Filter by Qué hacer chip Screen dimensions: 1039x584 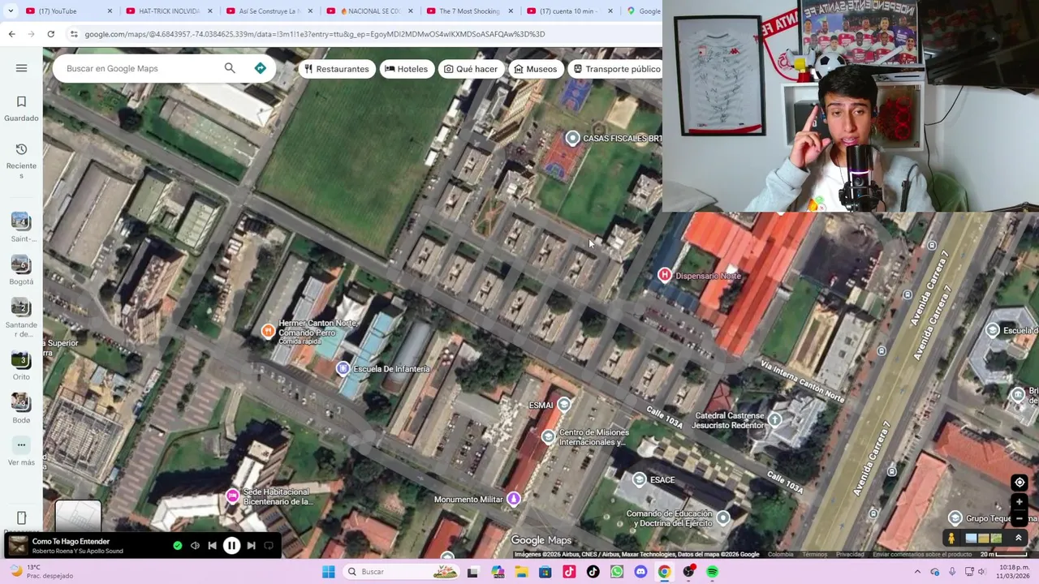point(471,69)
